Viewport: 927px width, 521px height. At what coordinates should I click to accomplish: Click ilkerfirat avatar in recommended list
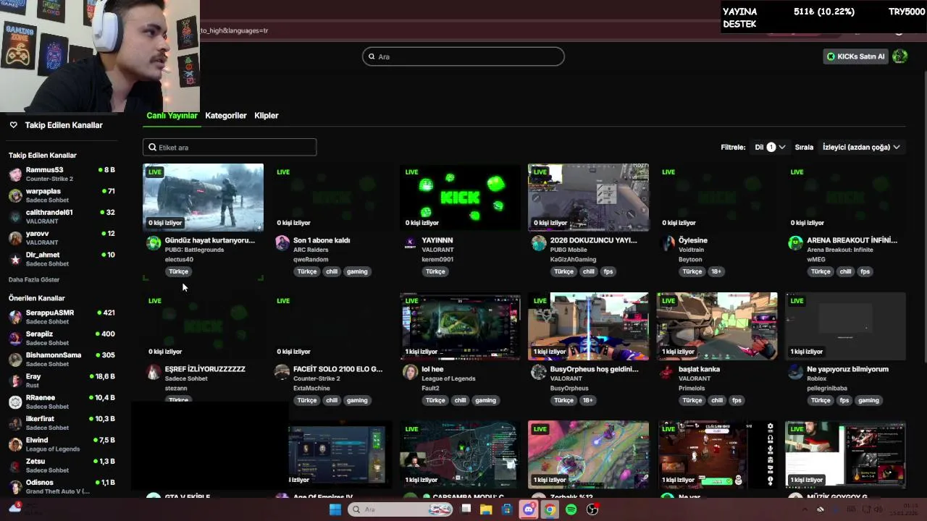[x=15, y=423]
